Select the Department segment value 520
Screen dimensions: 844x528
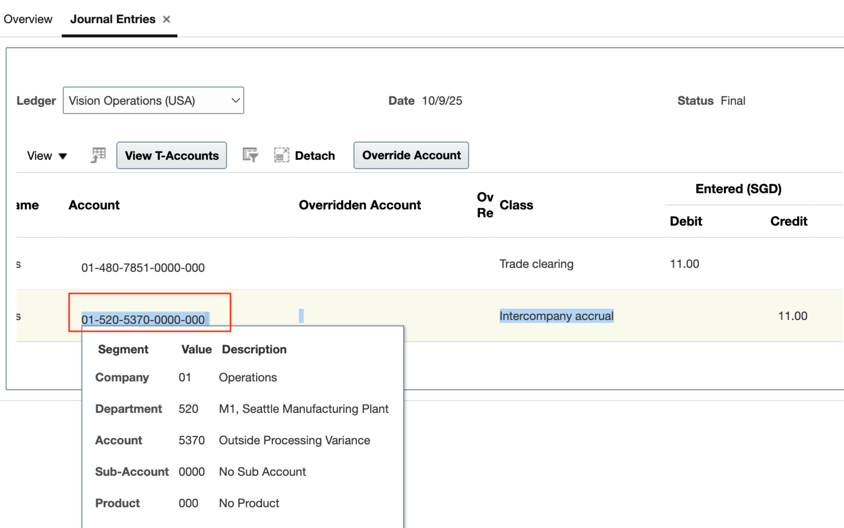[188, 409]
